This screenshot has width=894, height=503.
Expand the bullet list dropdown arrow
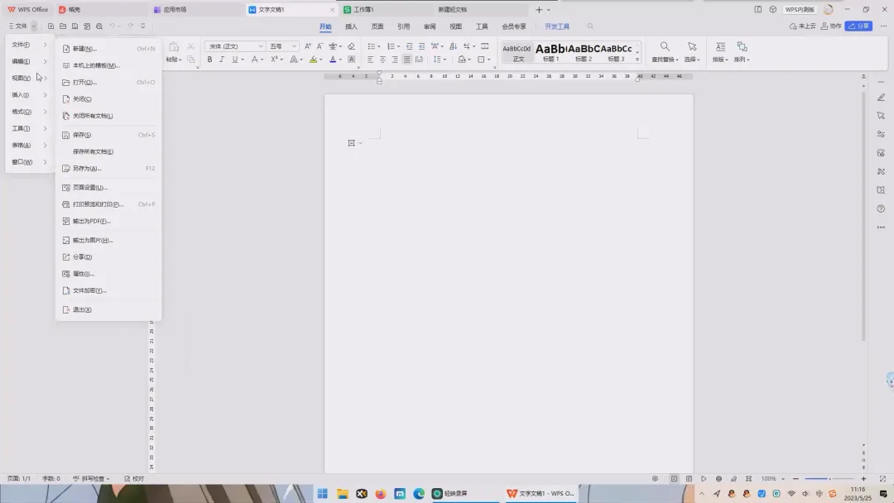coord(379,46)
